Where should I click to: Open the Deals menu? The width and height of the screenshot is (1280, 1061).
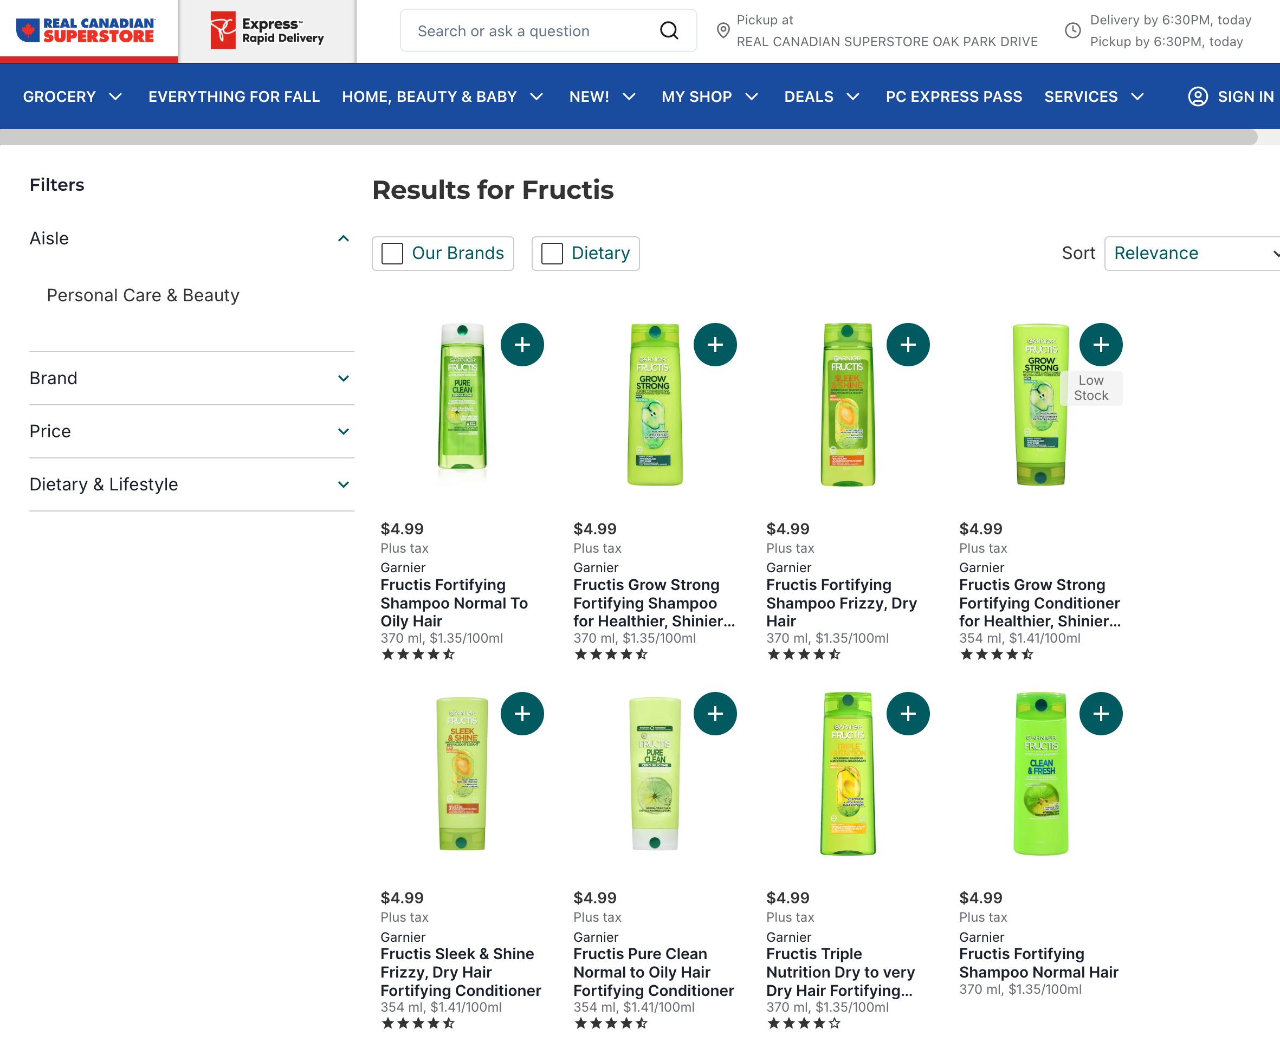point(822,96)
